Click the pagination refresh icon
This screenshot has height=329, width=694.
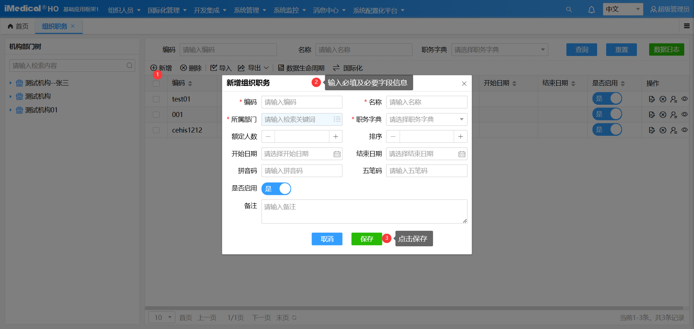coord(294,318)
